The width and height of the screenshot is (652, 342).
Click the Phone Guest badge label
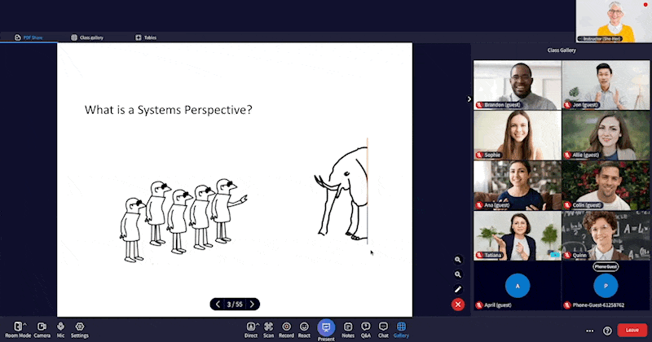606,267
